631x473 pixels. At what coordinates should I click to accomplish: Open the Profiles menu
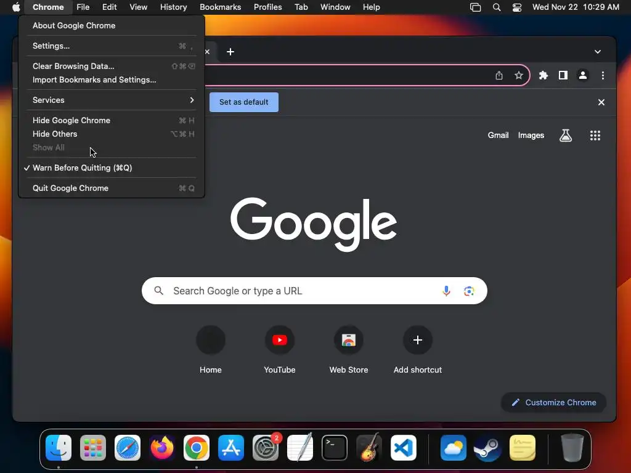pos(267,7)
